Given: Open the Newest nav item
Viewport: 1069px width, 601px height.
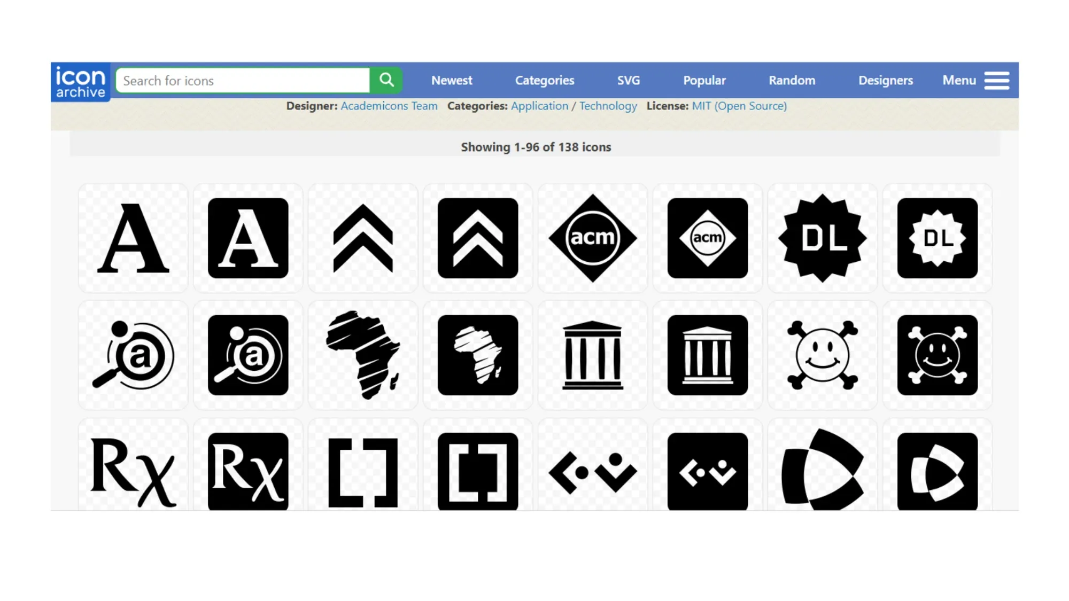Looking at the screenshot, I should (452, 80).
